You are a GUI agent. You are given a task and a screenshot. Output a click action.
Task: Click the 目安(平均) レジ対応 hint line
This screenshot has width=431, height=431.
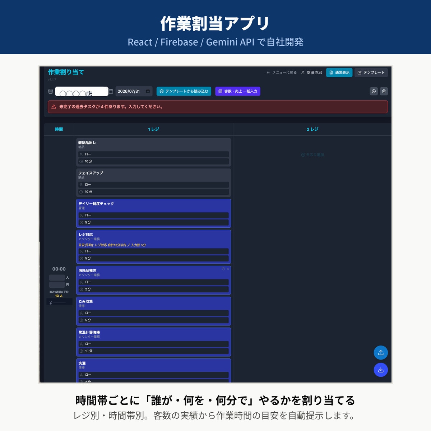(112, 245)
